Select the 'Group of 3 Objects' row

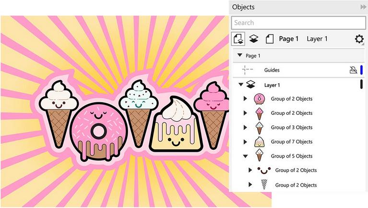click(292, 127)
